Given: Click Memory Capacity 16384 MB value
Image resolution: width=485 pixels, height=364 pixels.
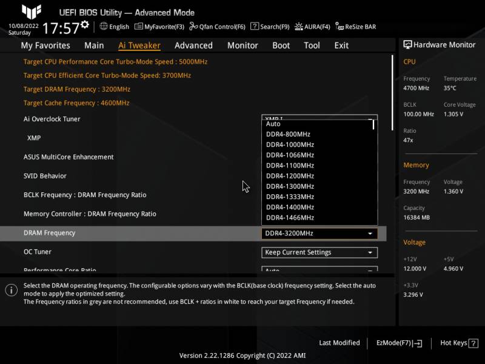Looking at the screenshot, I should tap(416, 218).
